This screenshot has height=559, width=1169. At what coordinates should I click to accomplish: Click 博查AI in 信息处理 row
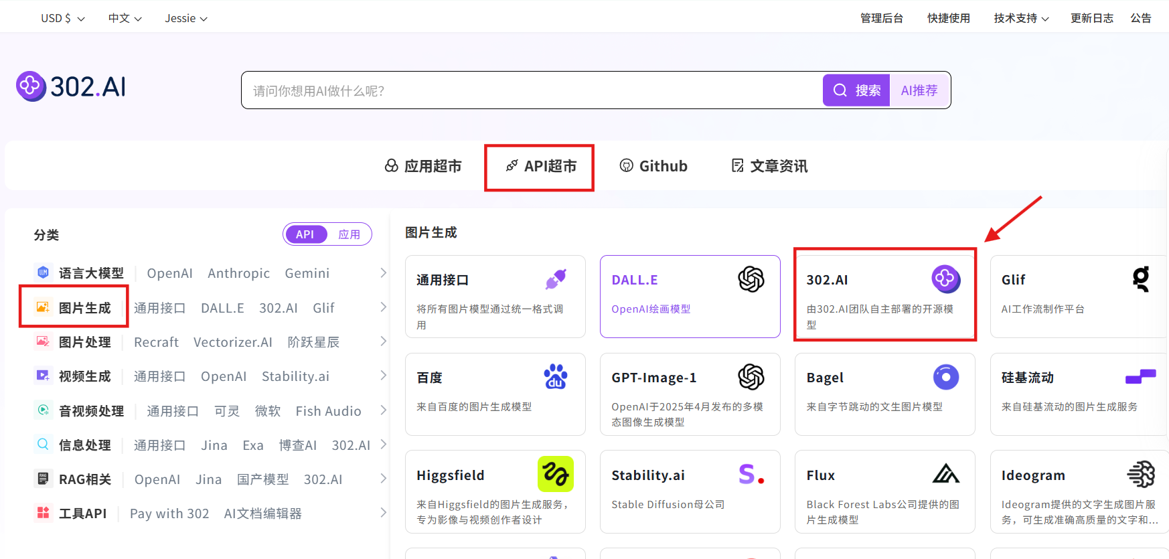[298, 445]
